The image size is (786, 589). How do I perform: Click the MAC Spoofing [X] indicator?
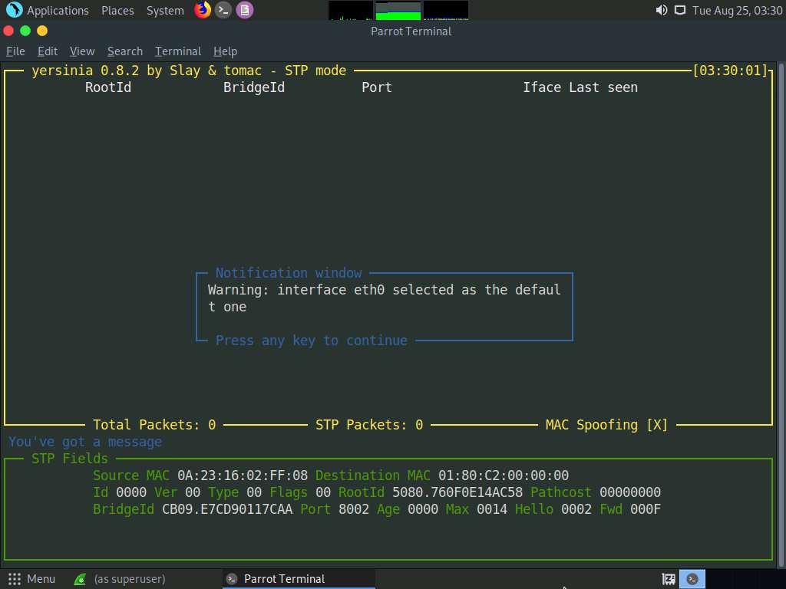(x=606, y=425)
